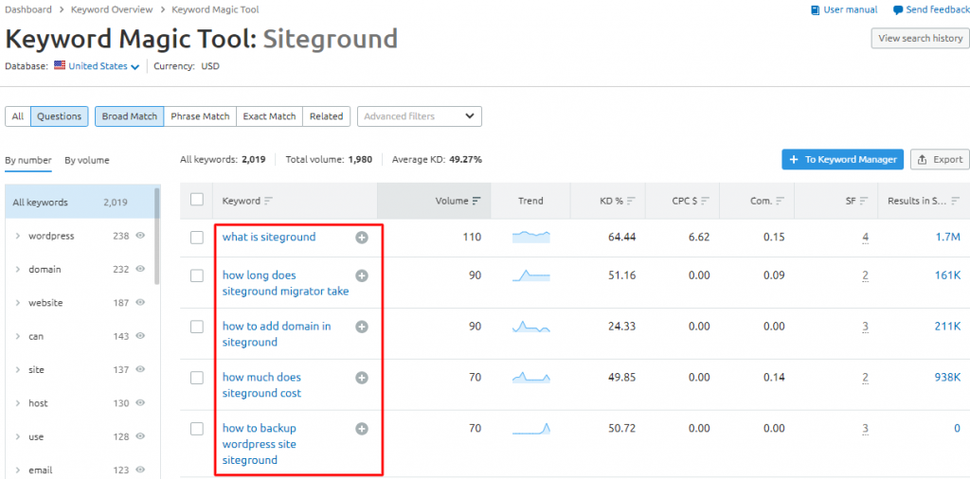Check the box for 'what is siteground'
Image resolution: width=970 pixels, height=479 pixels.
coord(197,238)
